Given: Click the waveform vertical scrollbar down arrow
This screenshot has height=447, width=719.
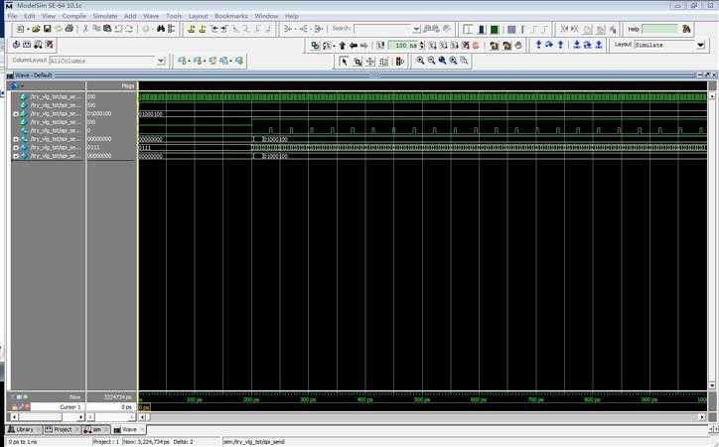Looking at the screenshot, I should pyautogui.click(x=712, y=385).
